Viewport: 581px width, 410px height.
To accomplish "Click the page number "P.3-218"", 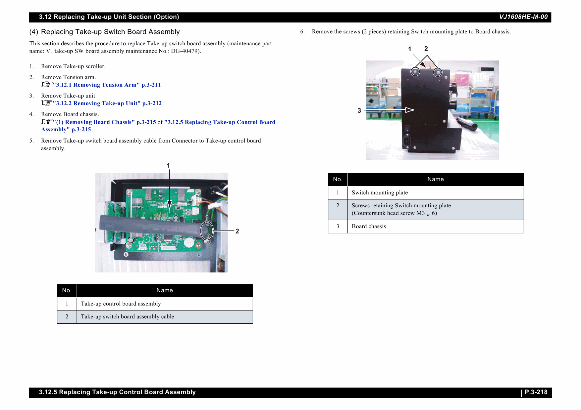I will click(x=536, y=392).
